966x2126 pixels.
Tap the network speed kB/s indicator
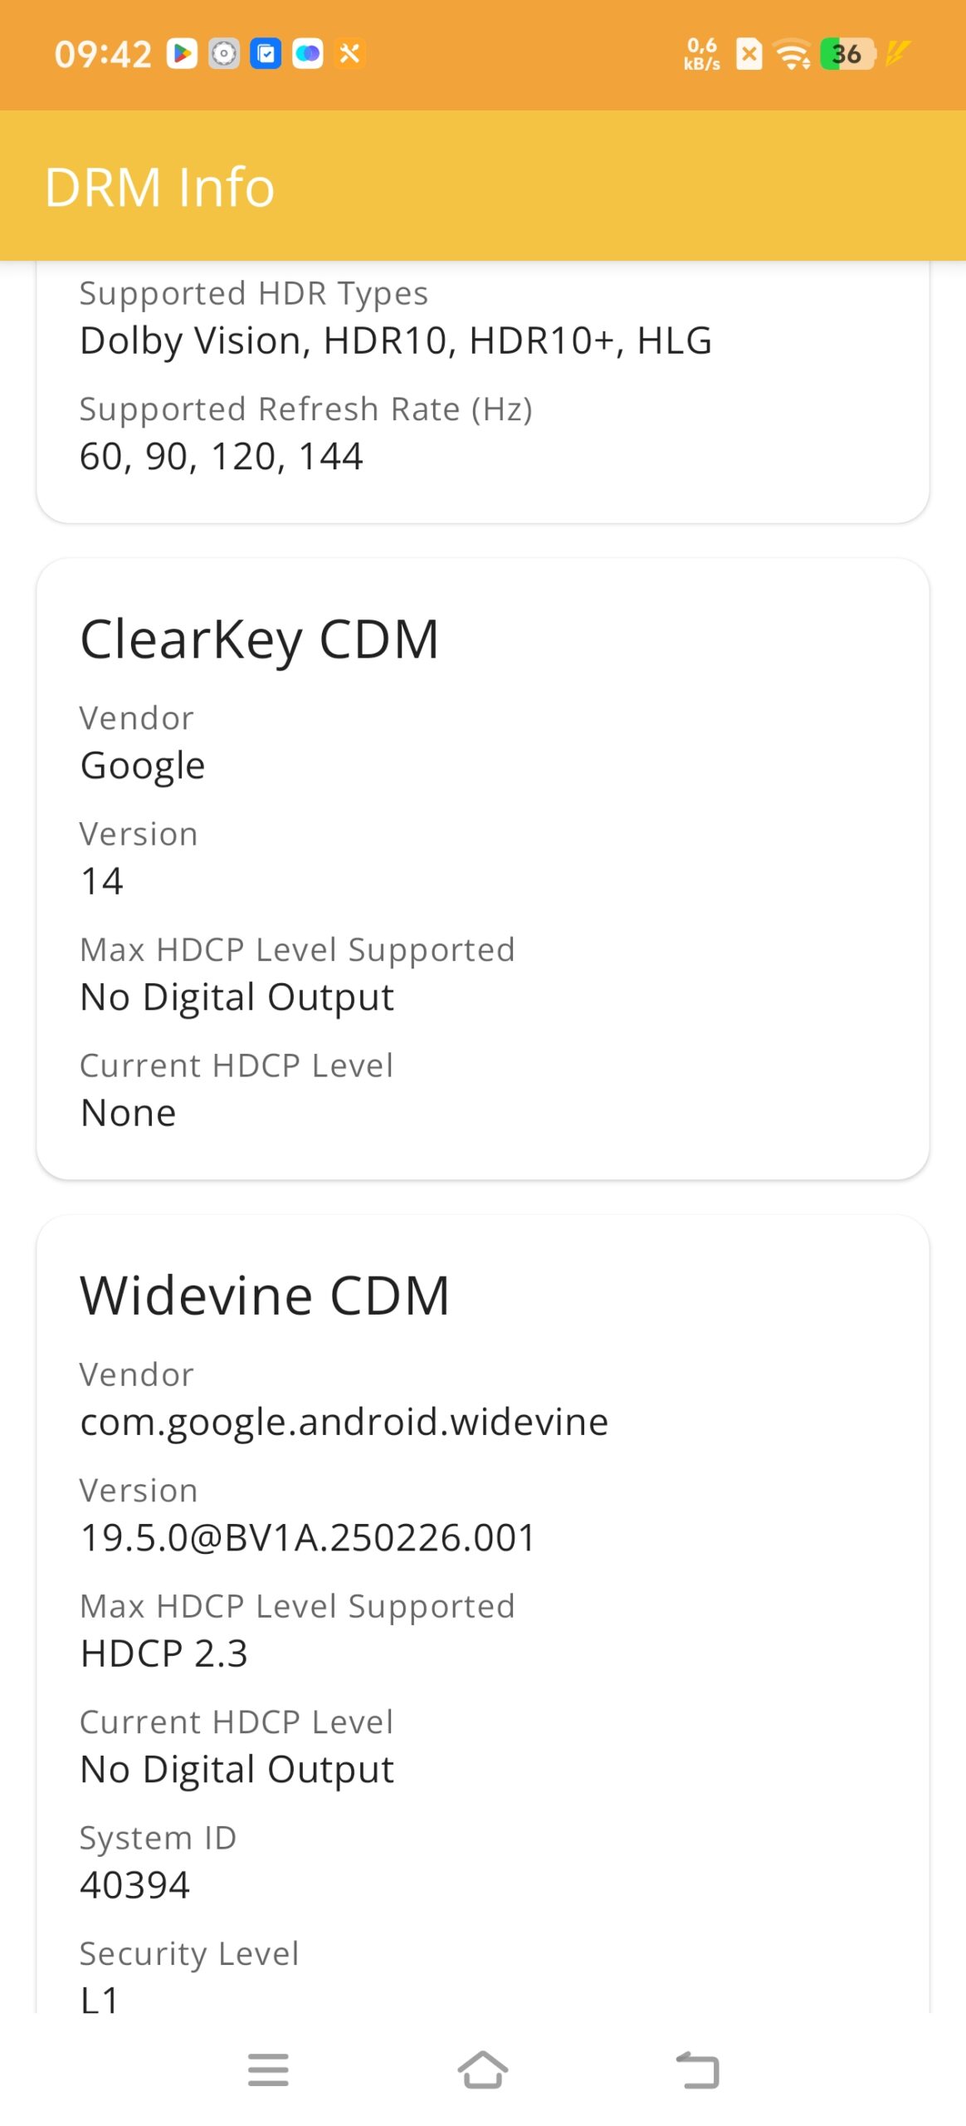(702, 55)
